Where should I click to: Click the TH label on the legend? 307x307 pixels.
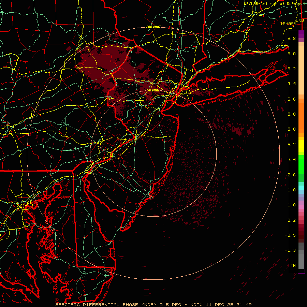click(x=293, y=266)
